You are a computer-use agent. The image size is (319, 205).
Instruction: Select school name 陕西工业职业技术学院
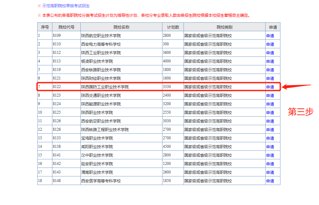click(x=101, y=53)
